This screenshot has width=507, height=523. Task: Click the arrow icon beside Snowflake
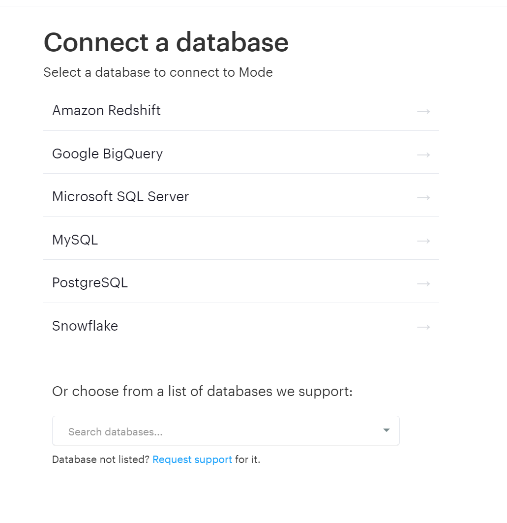tap(423, 327)
